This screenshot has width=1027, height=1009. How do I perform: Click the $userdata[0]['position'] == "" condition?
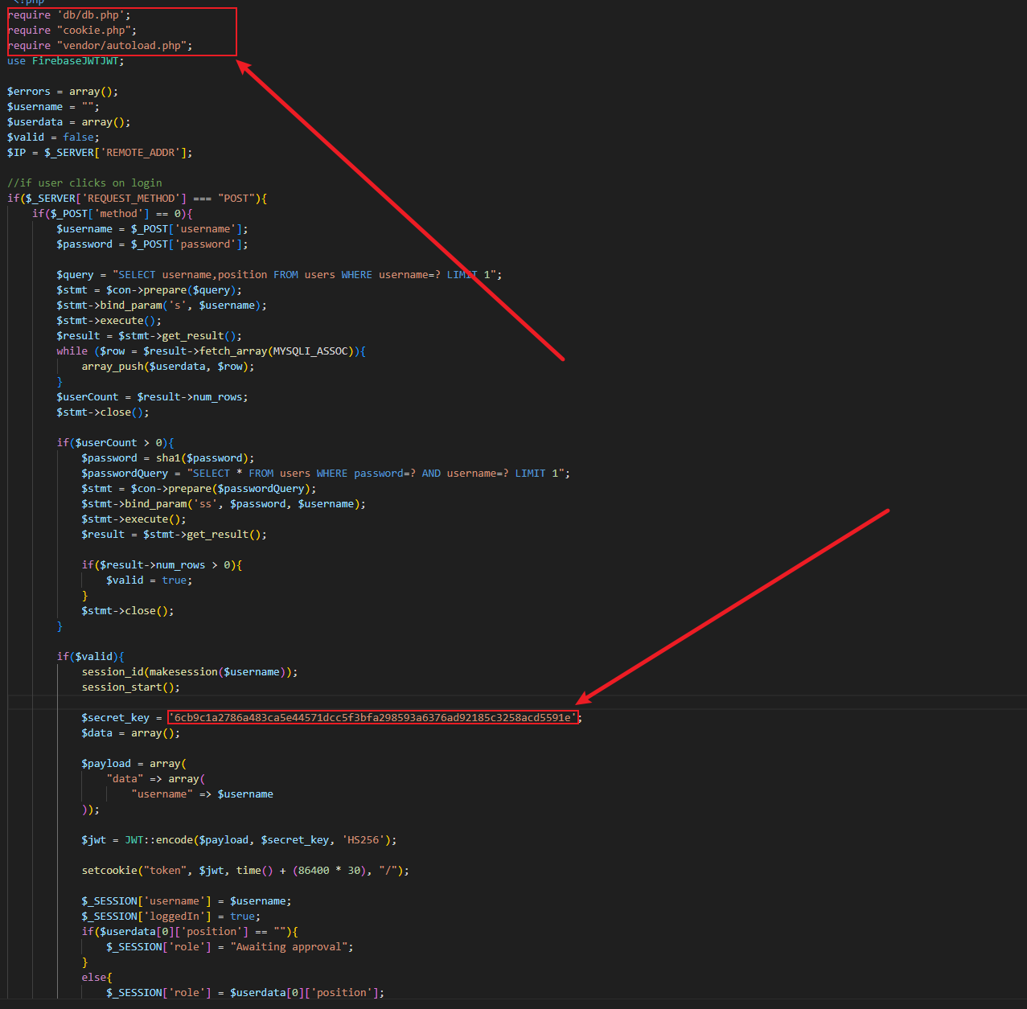[x=190, y=932]
